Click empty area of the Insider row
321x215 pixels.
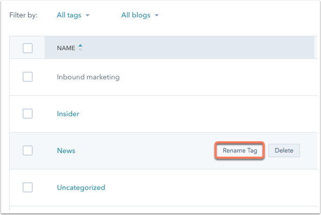184,114
